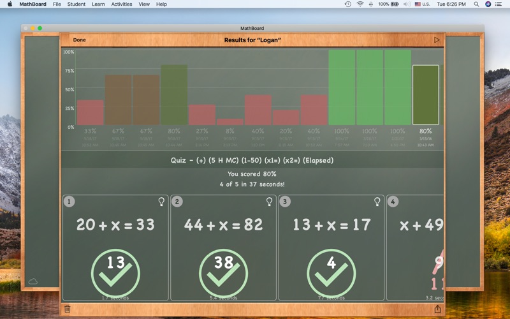Click the number 2 badge on the second problem card
This screenshot has width=510, height=319.
[177, 202]
